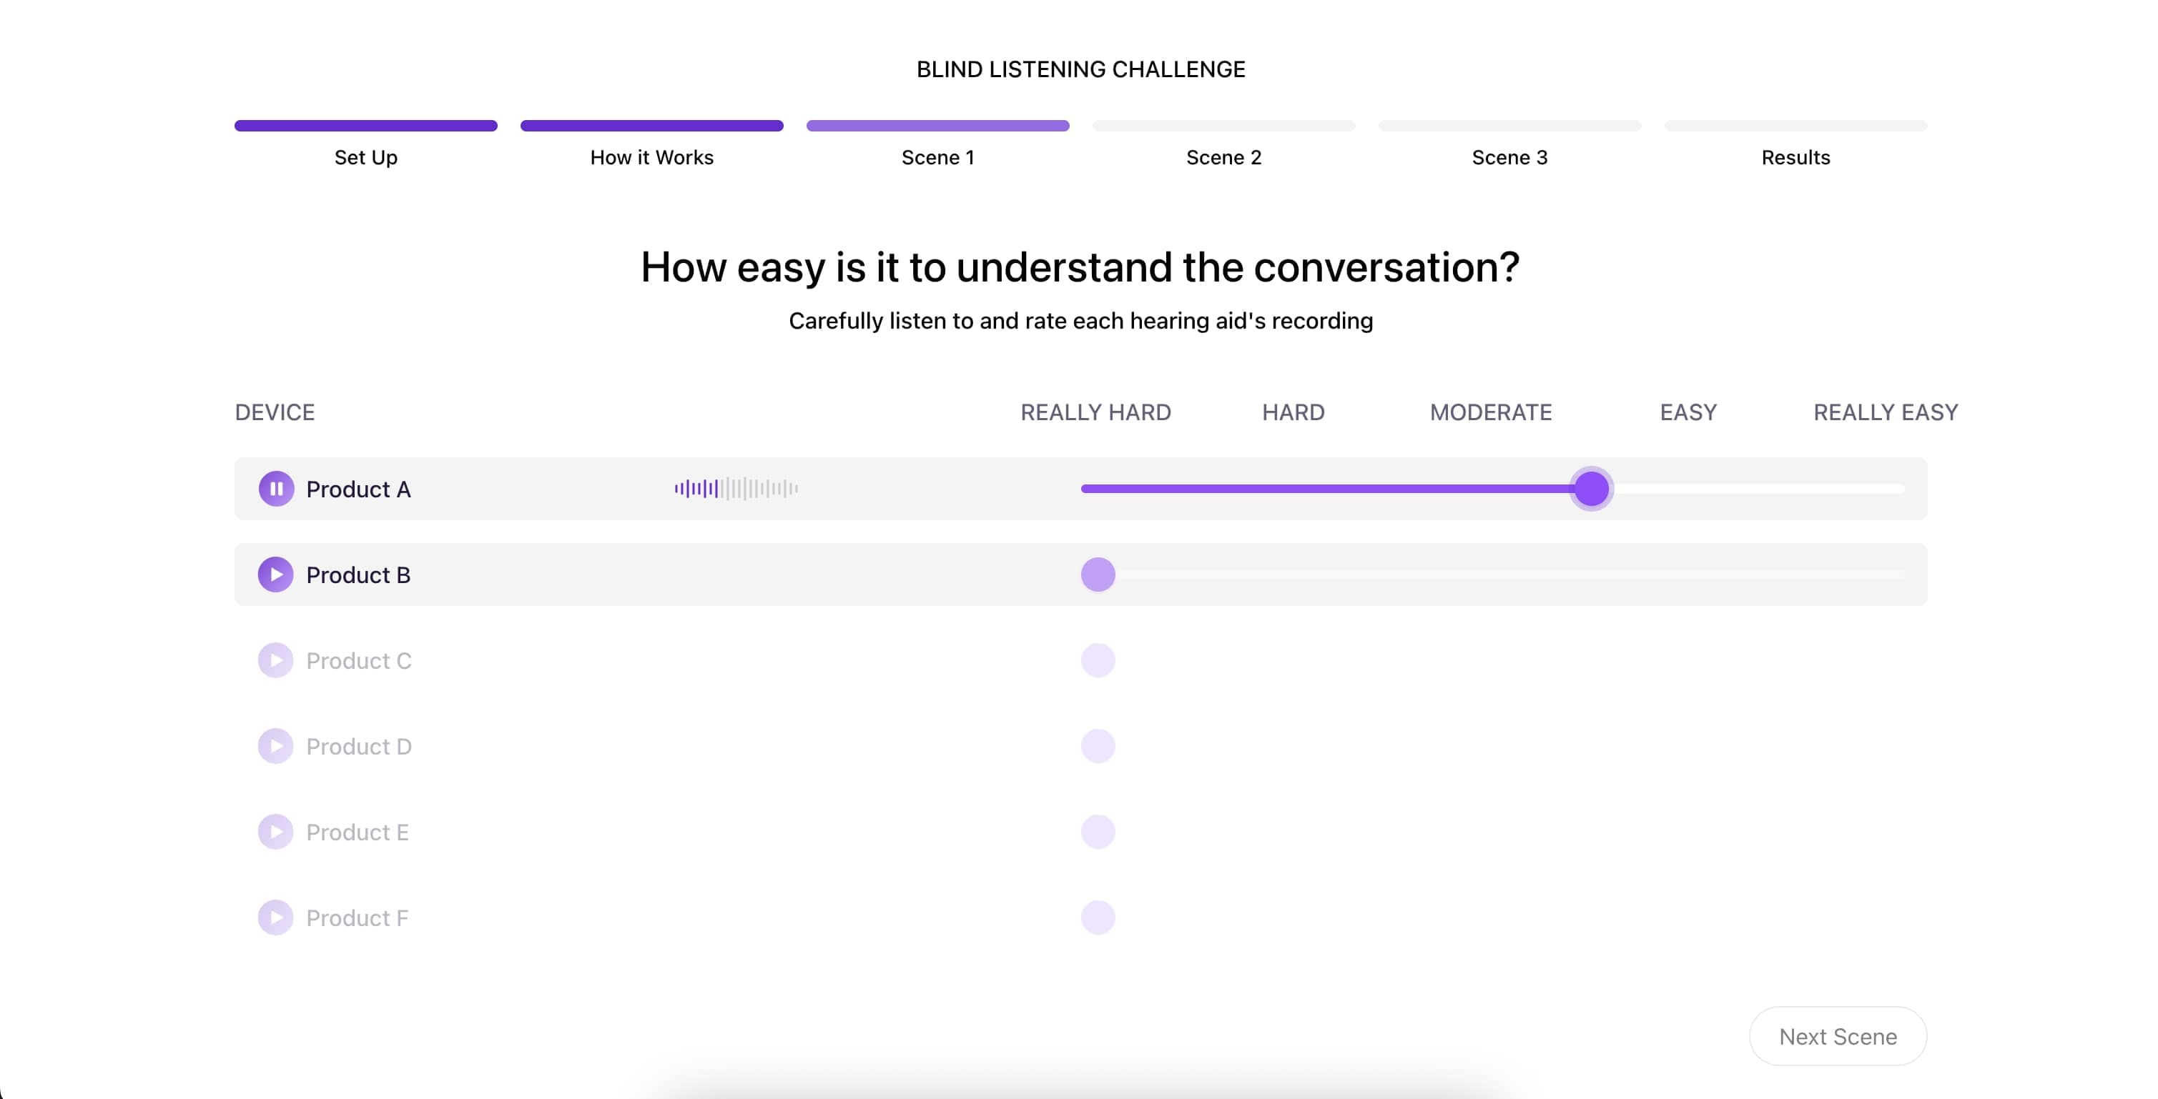Click the Scene 1 progress bar
This screenshot has height=1099, width=2158.
coord(937,126)
